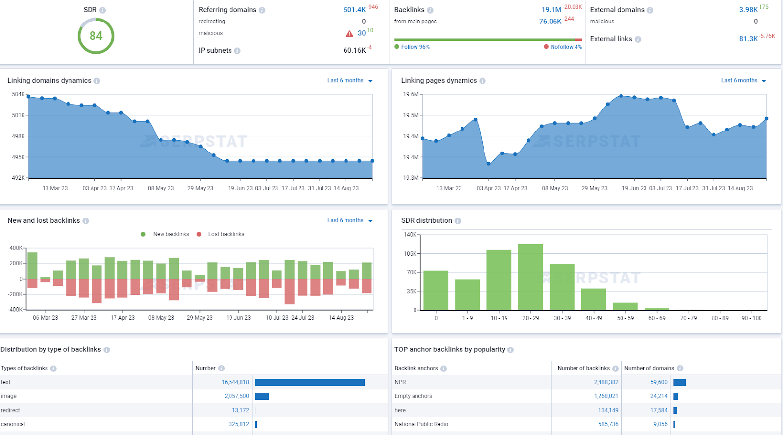The width and height of the screenshot is (783, 435).
Task: Open the 501.4K referring domains value
Action: [354, 10]
